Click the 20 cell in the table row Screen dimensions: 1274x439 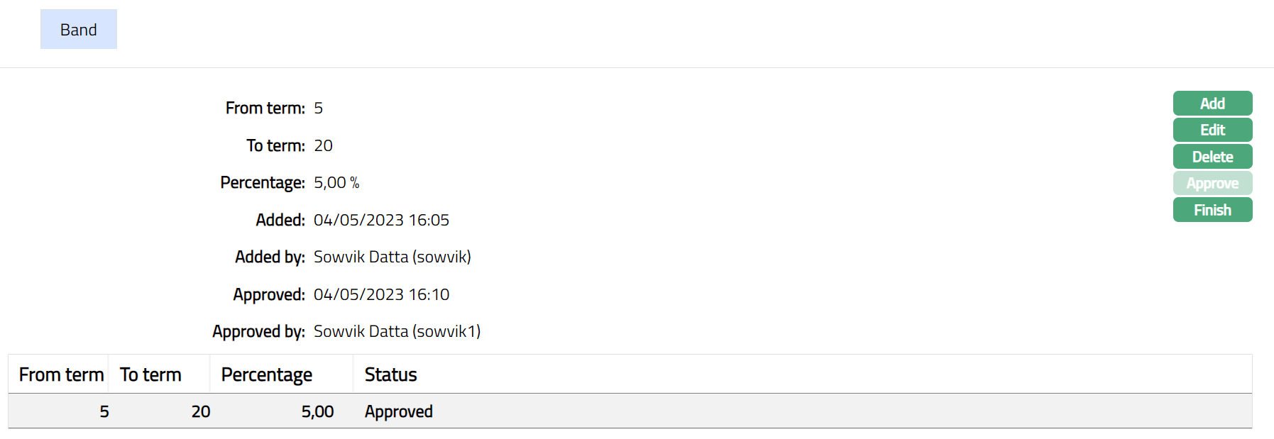pyautogui.click(x=201, y=411)
